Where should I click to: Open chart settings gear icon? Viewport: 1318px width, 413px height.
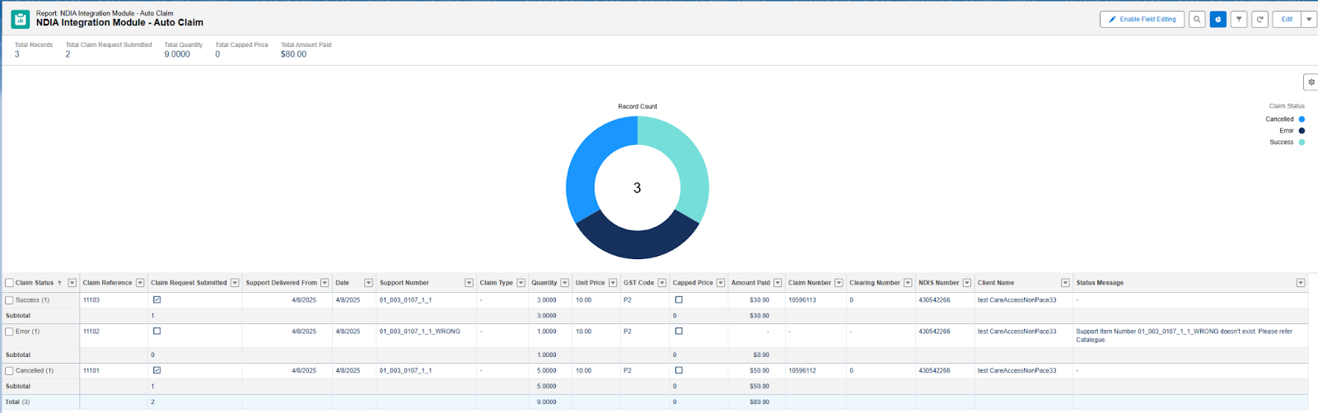point(1311,82)
